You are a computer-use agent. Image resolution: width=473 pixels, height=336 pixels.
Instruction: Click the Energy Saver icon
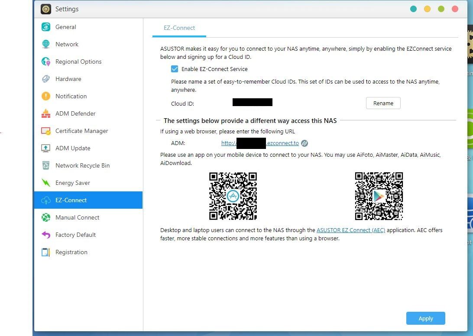[x=46, y=183]
